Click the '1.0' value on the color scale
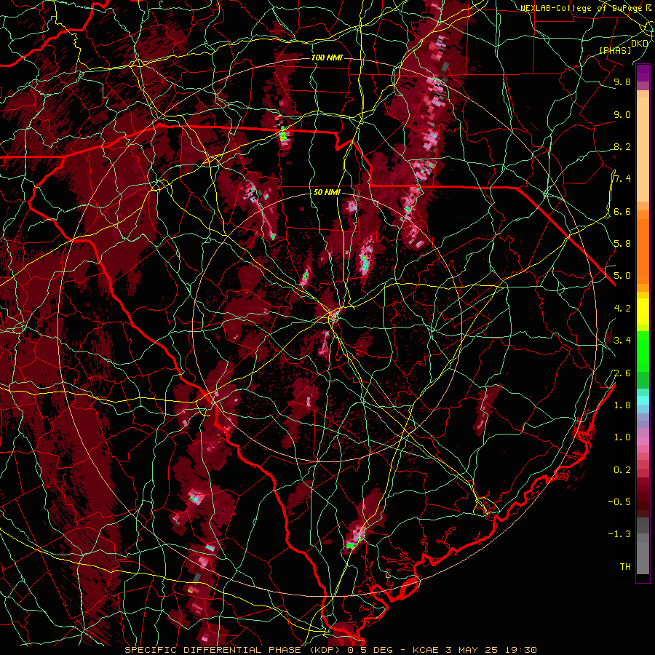655x655 pixels. click(622, 437)
